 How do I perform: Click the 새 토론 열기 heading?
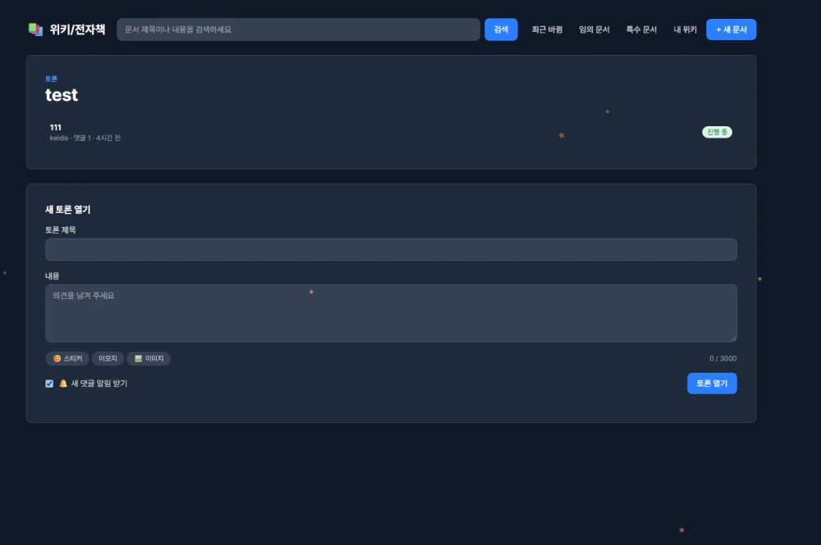68,210
